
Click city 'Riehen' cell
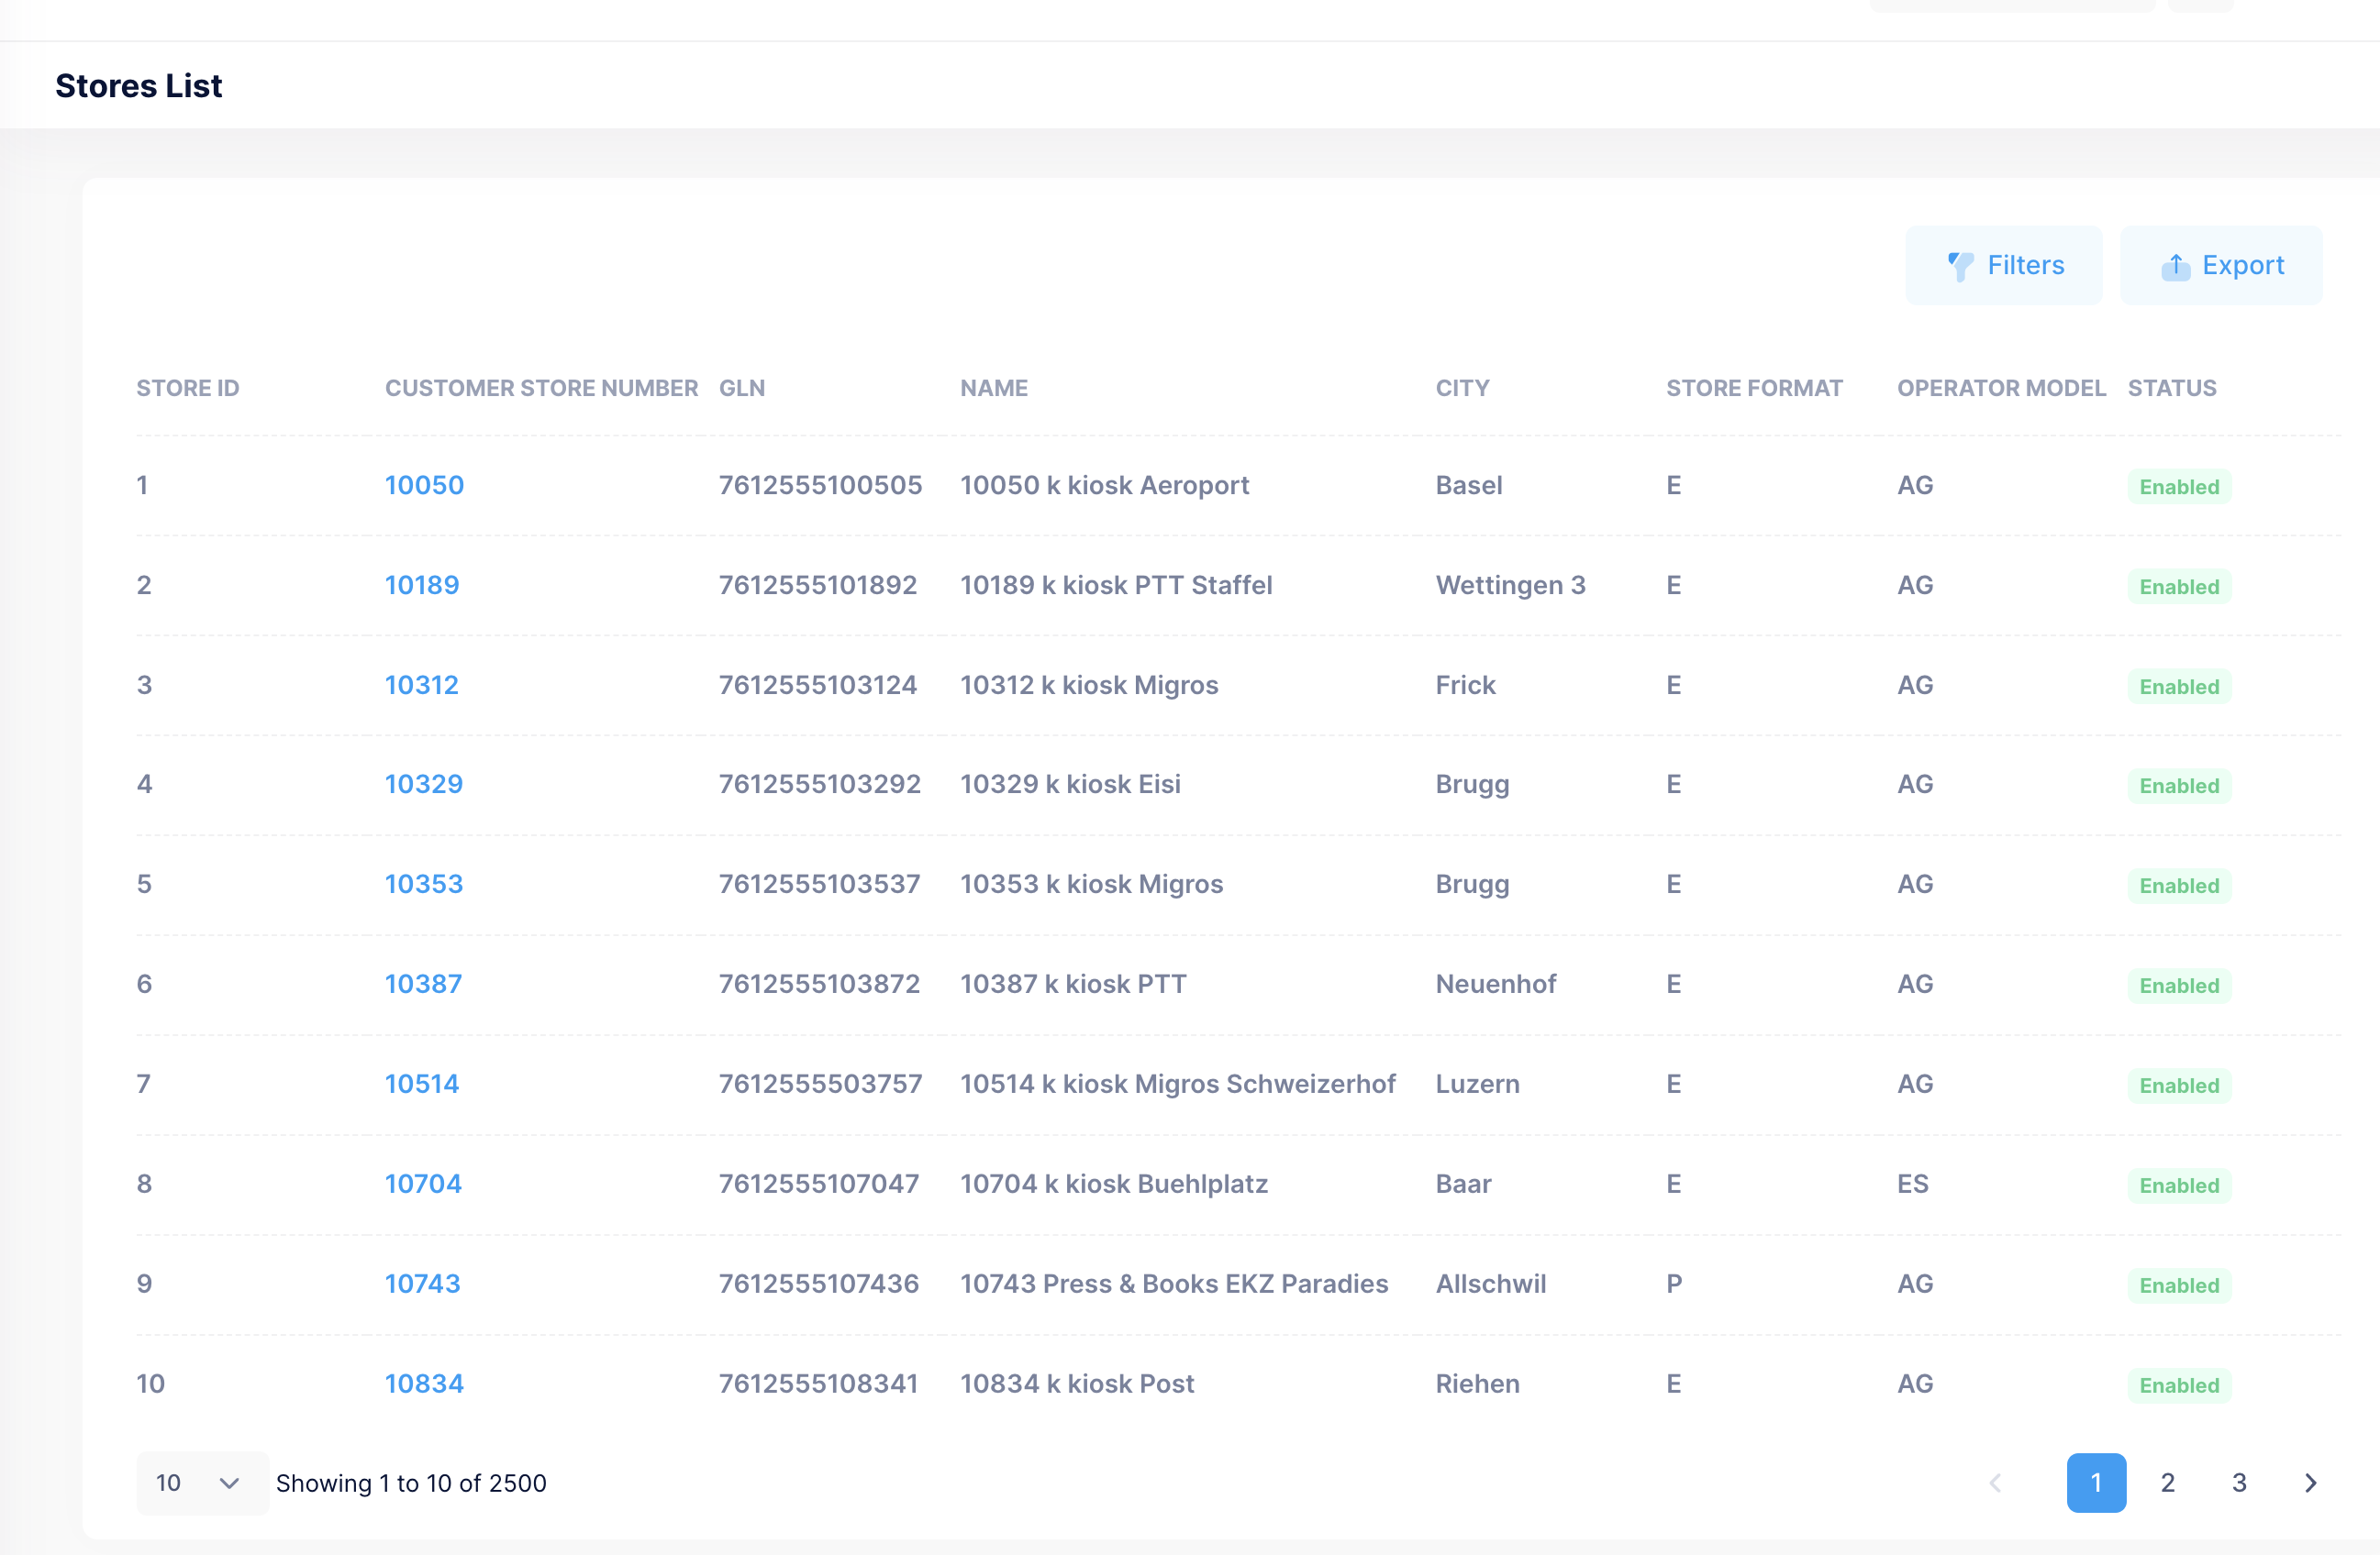1477,1384
